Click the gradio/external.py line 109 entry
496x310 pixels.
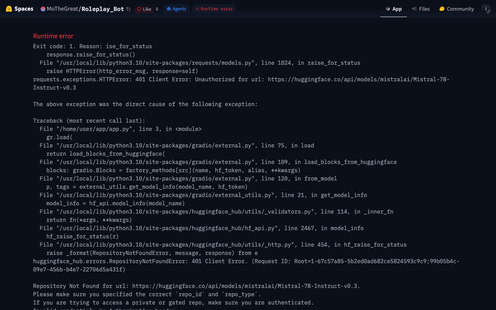click(218, 162)
